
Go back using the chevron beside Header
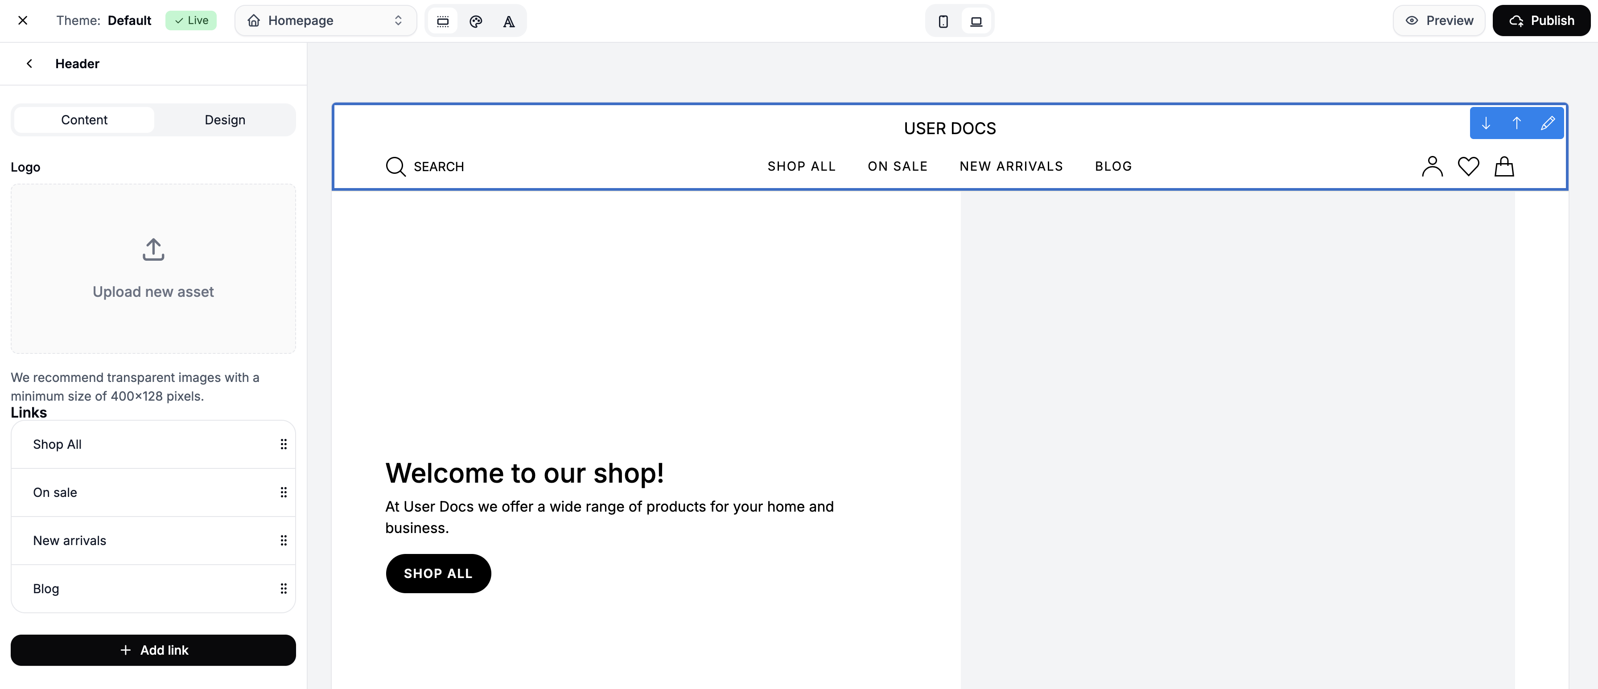(29, 63)
